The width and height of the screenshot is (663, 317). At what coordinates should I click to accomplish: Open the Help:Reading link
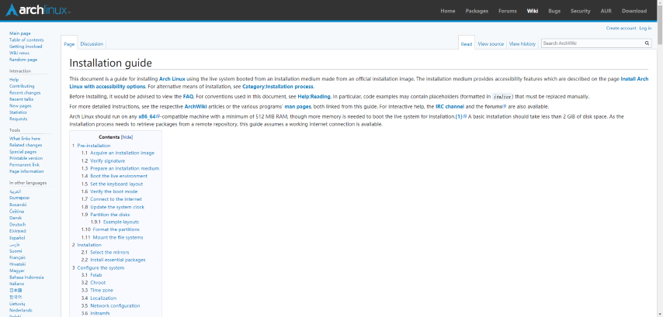[314, 97]
